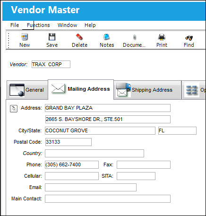
Task: Click the Delete eraser icon
Action: (79, 37)
